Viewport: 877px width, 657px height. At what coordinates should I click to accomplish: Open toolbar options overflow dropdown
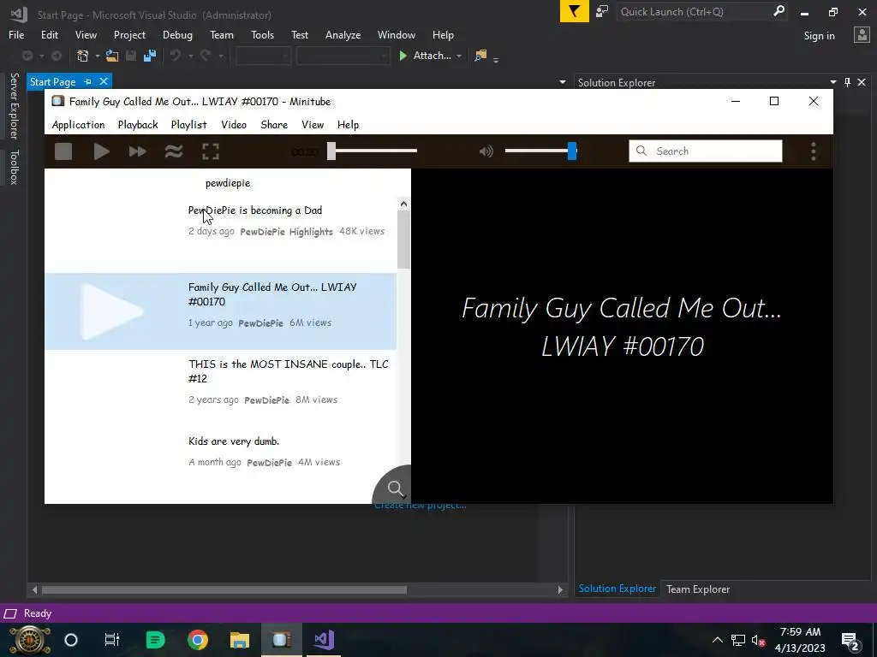pos(496,59)
